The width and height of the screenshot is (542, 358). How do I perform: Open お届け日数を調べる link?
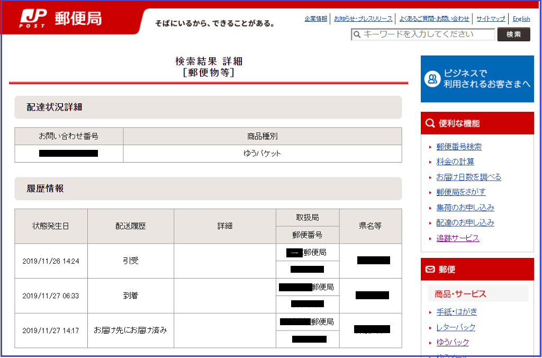coord(468,177)
